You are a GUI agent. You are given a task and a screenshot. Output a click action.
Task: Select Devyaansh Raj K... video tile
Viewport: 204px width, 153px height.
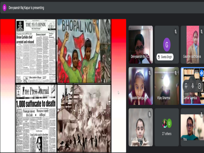coord(141,45)
